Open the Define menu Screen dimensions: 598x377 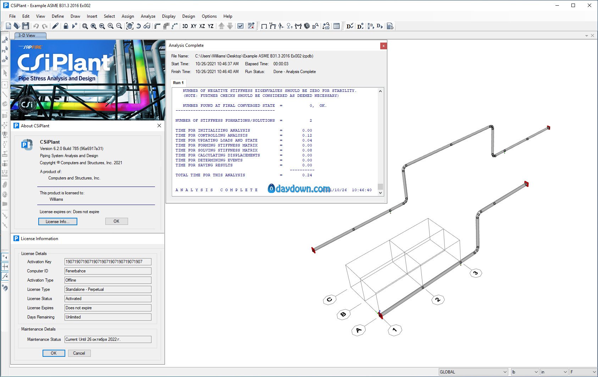pyautogui.click(x=58, y=16)
